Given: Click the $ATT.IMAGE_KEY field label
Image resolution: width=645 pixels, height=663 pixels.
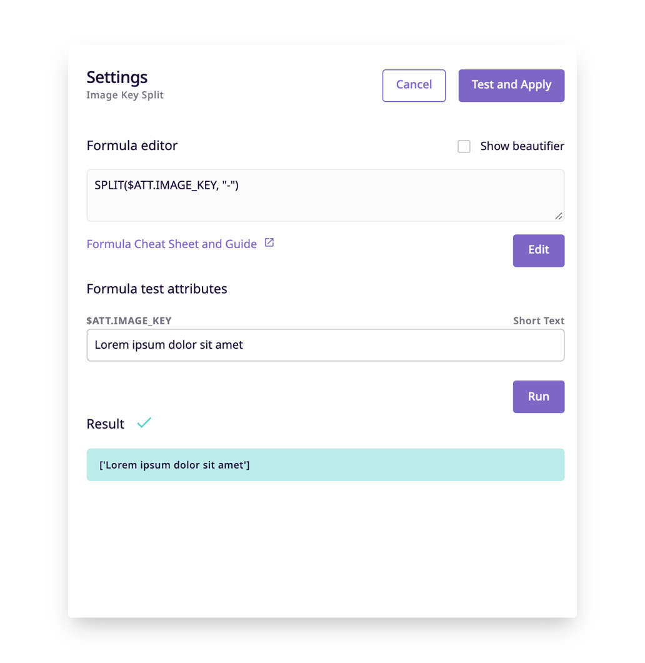Looking at the screenshot, I should [x=129, y=321].
